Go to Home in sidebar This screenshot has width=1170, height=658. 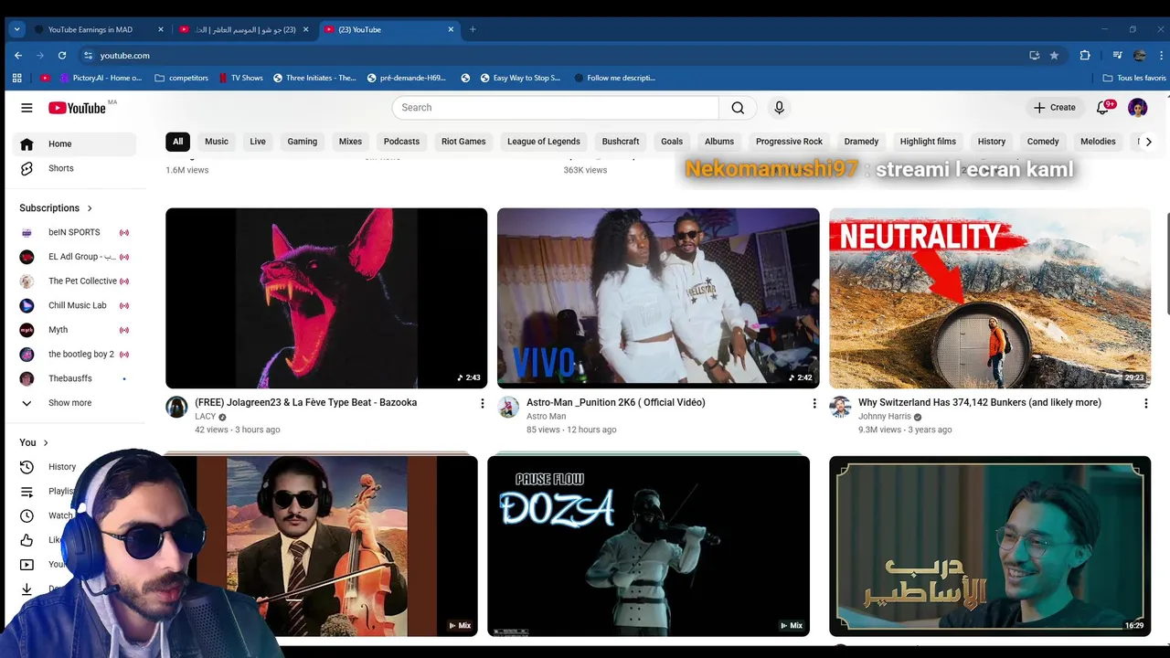(74, 143)
